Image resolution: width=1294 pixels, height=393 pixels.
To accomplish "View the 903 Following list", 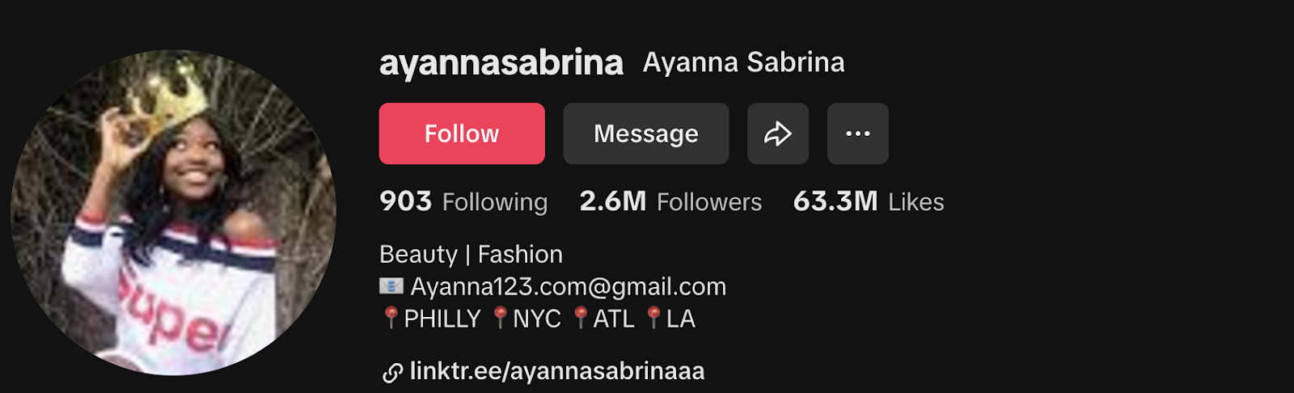I will tap(463, 201).
